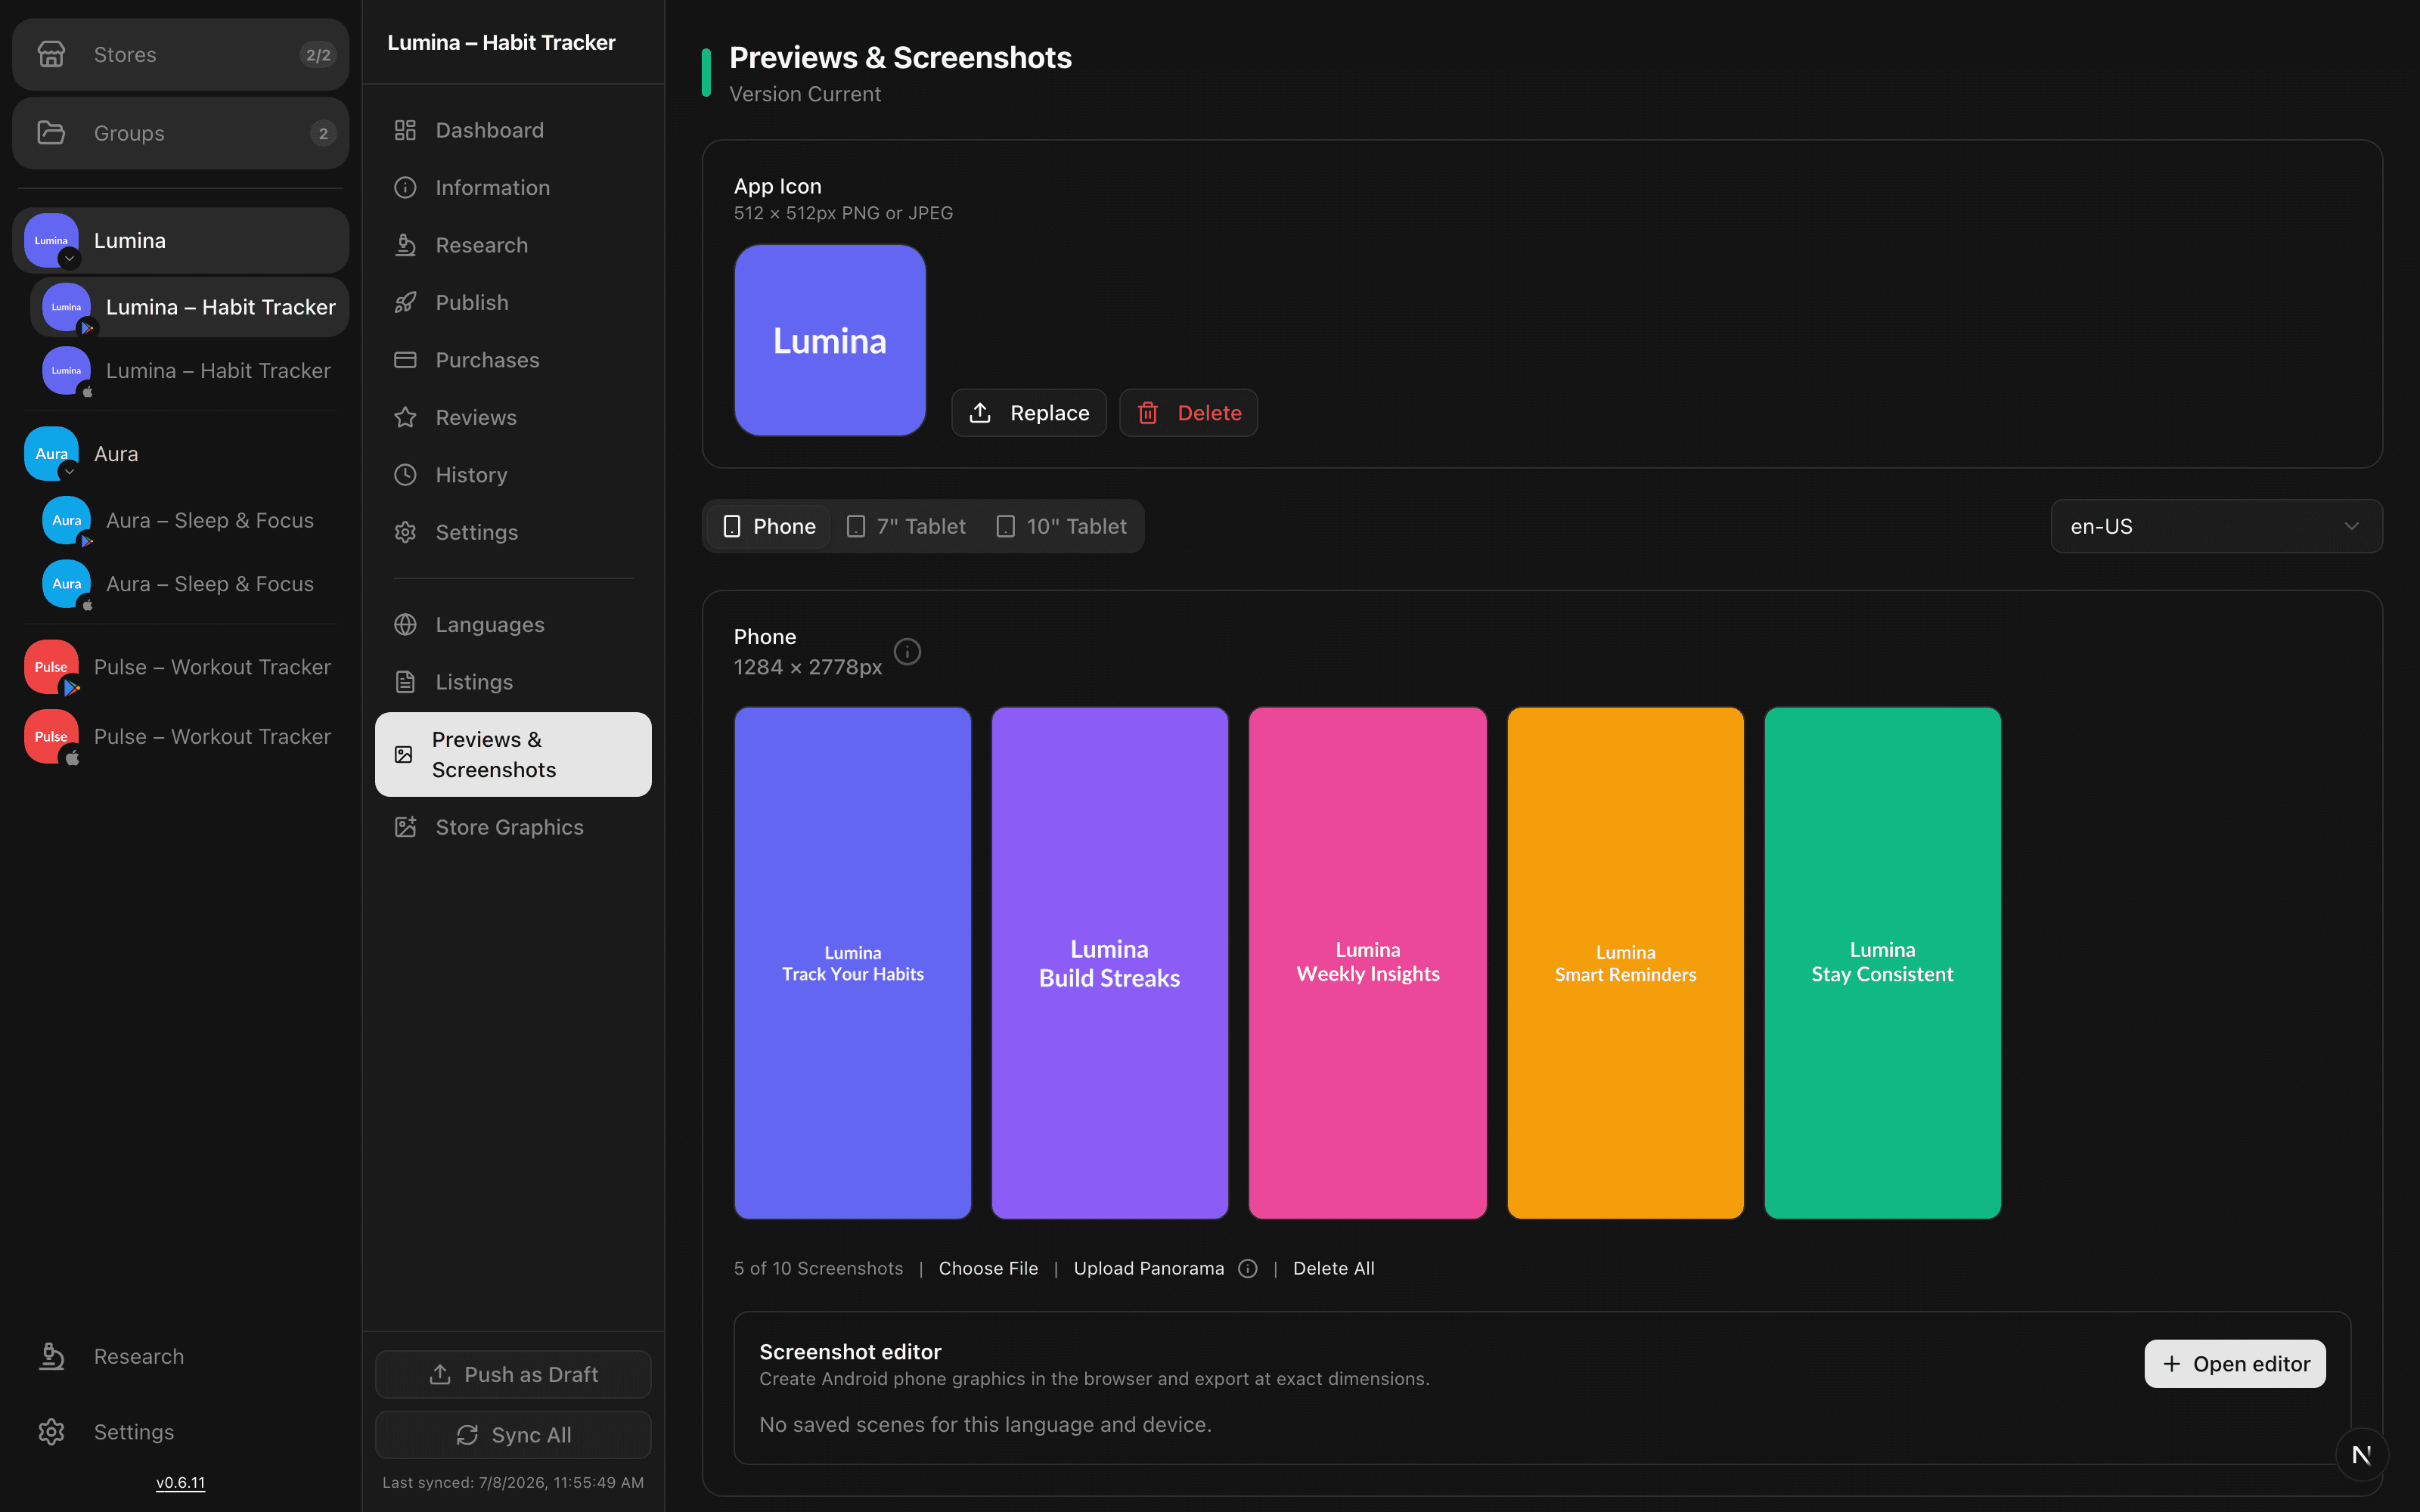Click the Upload Panorama link

click(1149, 1268)
